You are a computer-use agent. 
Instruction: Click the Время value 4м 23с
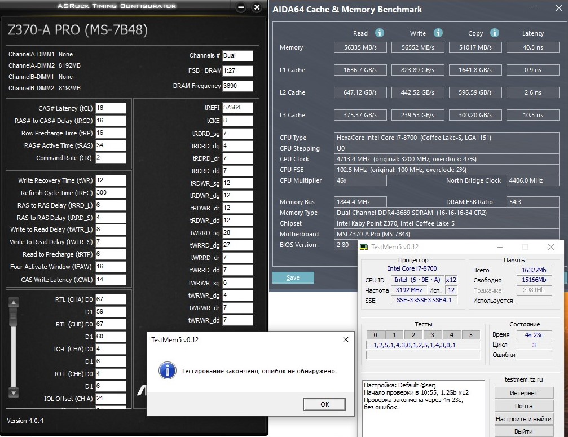(534, 335)
